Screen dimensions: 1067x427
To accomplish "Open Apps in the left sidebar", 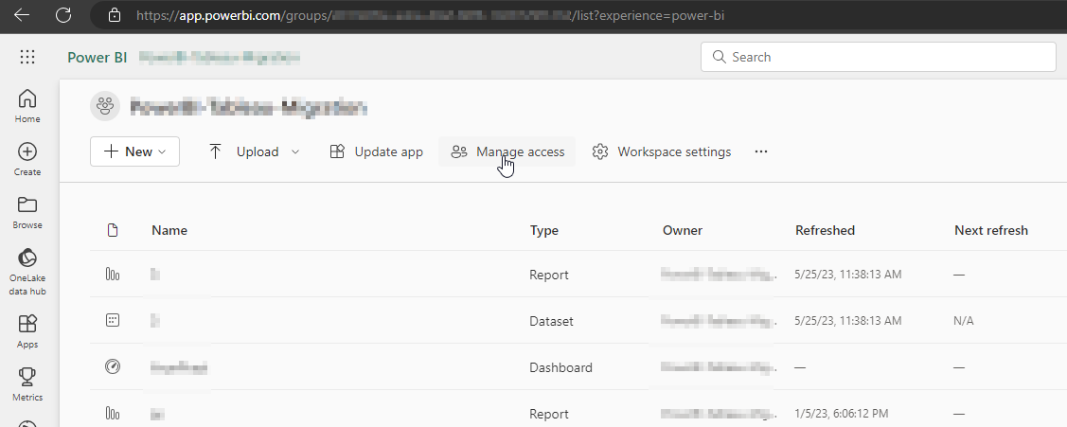I will point(27,331).
